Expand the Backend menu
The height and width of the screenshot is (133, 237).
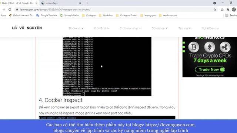[x=76, y=28]
